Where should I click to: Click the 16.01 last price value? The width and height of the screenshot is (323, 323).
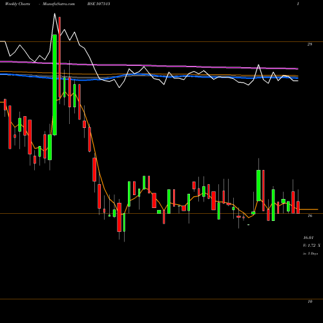tap(308, 238)
